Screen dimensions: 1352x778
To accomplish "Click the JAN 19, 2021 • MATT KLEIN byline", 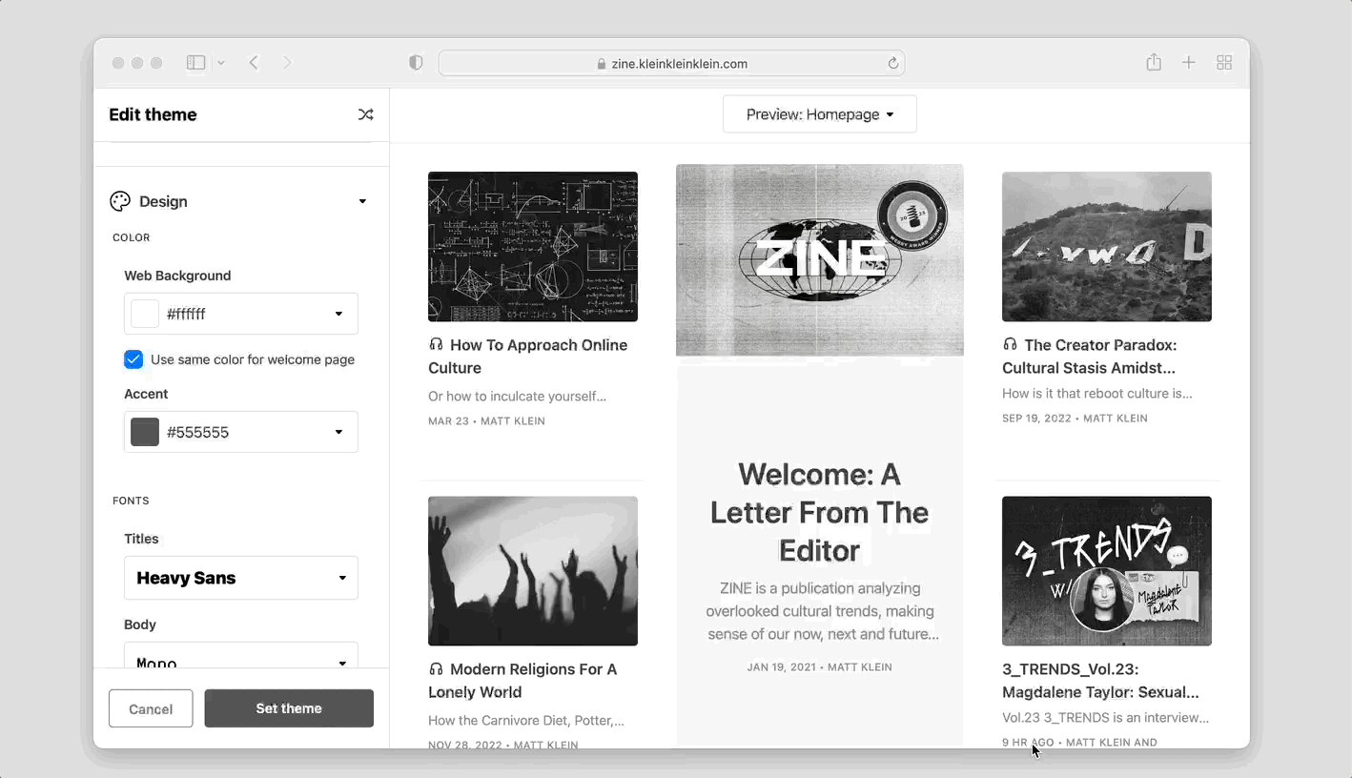I will click(820, 667).
